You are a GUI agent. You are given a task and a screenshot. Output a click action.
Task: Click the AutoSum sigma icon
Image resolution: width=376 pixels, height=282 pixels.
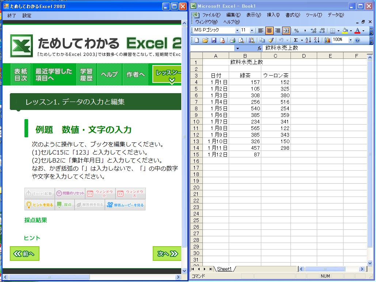(x=296, y=40)
